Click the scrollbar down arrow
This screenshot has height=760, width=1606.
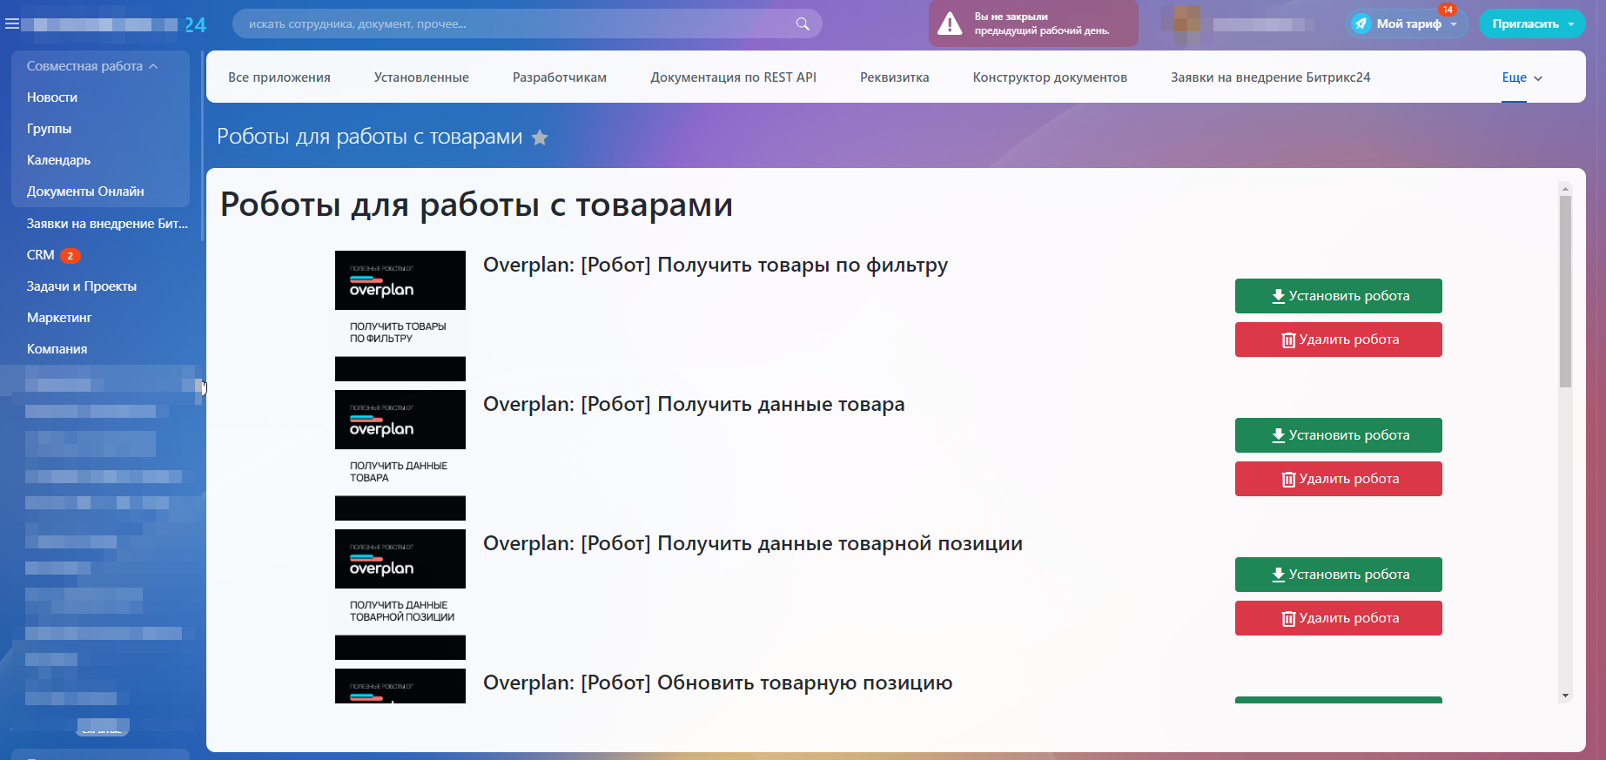(1565, 696)
